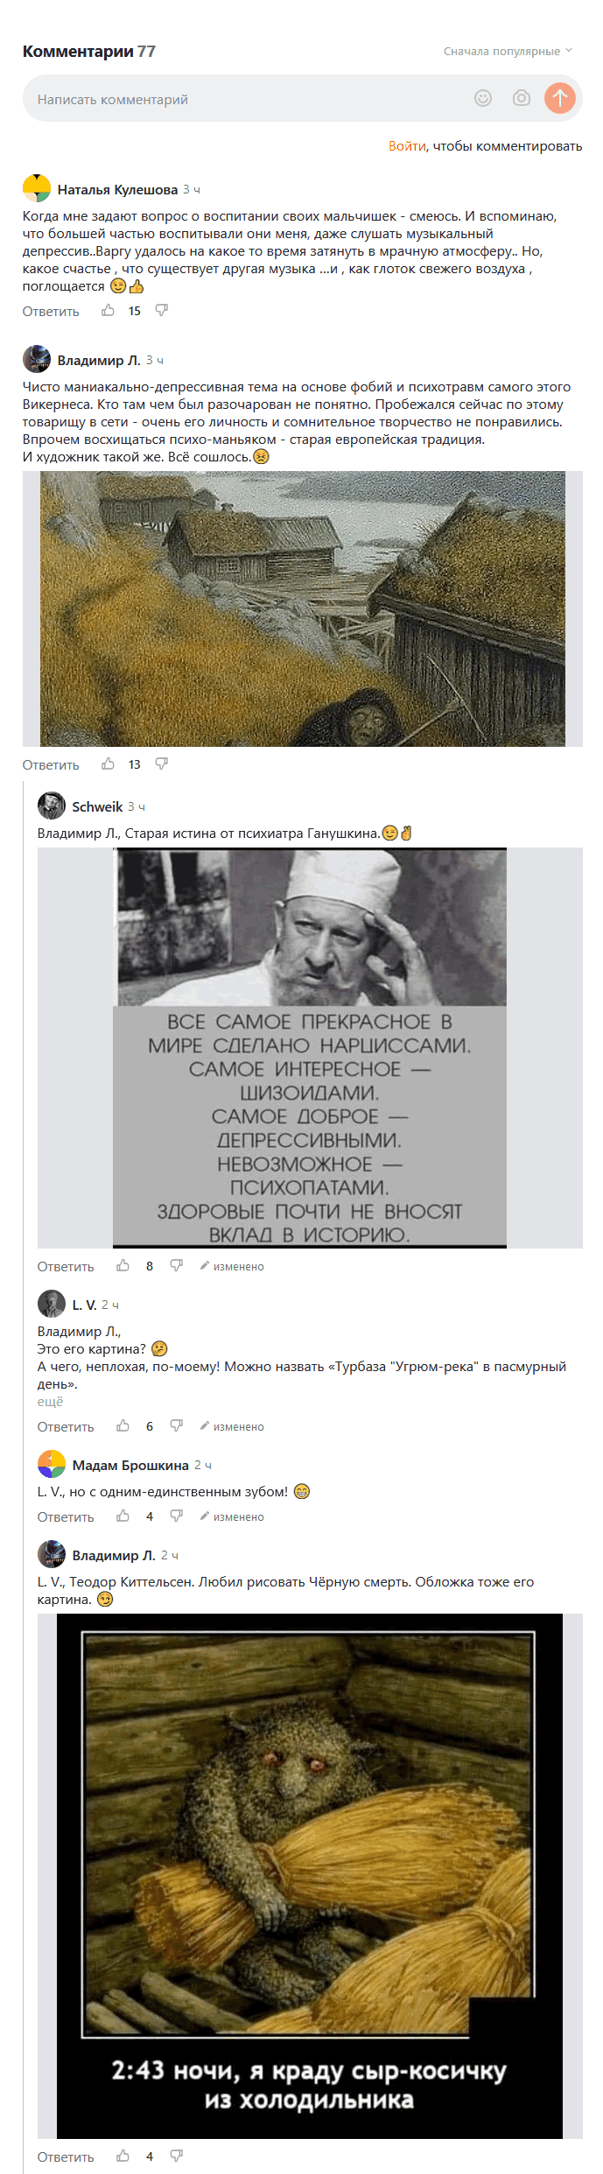Dislike Schweik's comment
Screen dimensions: 603x2174
tap(176, 1265)
